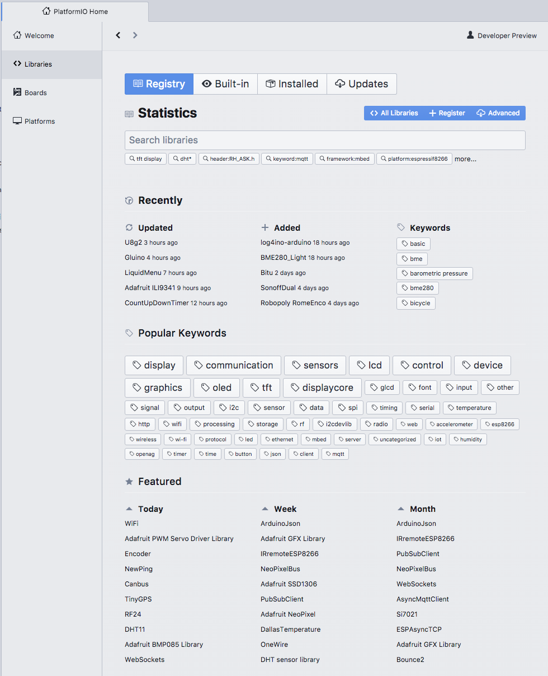Apply header:RH_ASK.h search example
548x676 pixels.
pyautogui.click(x=229, y=159)
